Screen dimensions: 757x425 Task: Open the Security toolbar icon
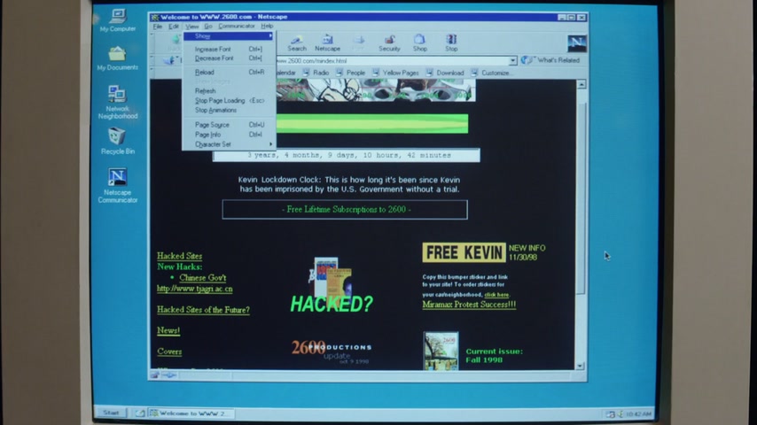pos(389,42)
